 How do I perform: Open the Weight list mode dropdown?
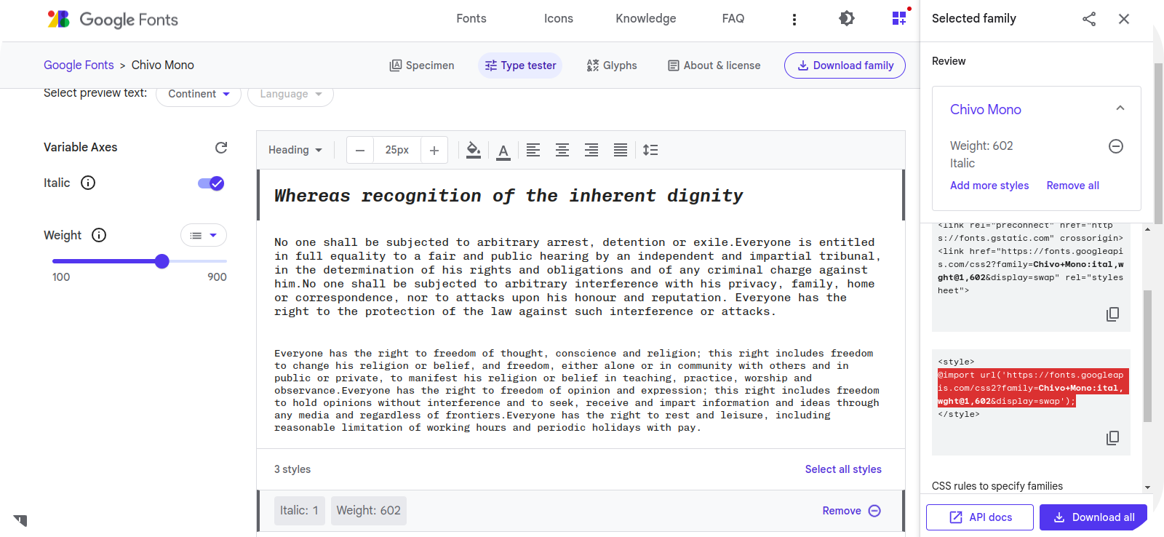coord(204,235)
